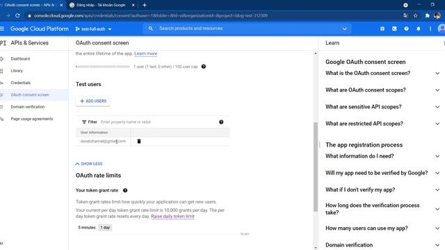
Task: Bookmark this page with star icon
Action: (x=416, y=15)
